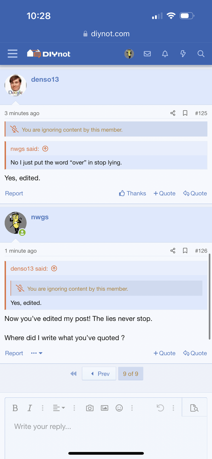Preview your reply before posting
Screen dimensions: 212x459
195,407
